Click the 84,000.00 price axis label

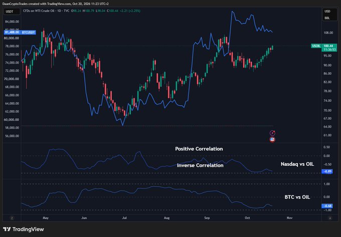(x=12, y=22)
